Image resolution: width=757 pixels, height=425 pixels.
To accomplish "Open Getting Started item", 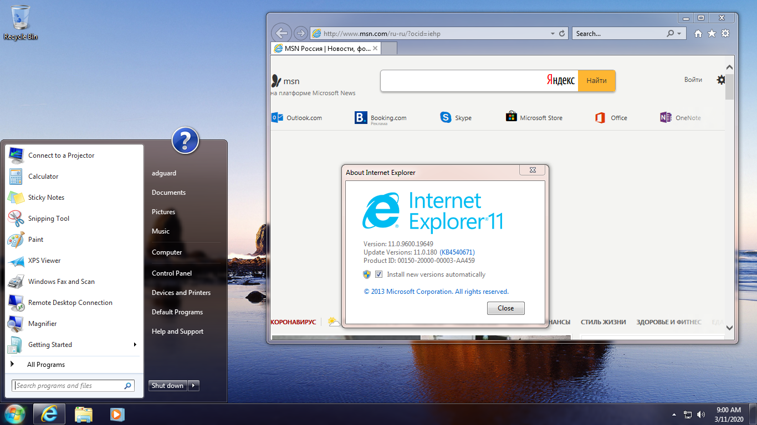I will 74,345.
